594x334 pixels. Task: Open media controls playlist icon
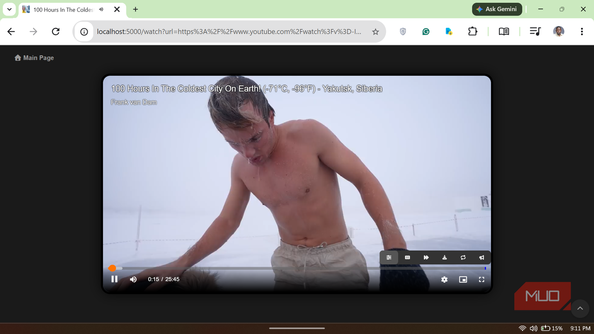(535, 32)
